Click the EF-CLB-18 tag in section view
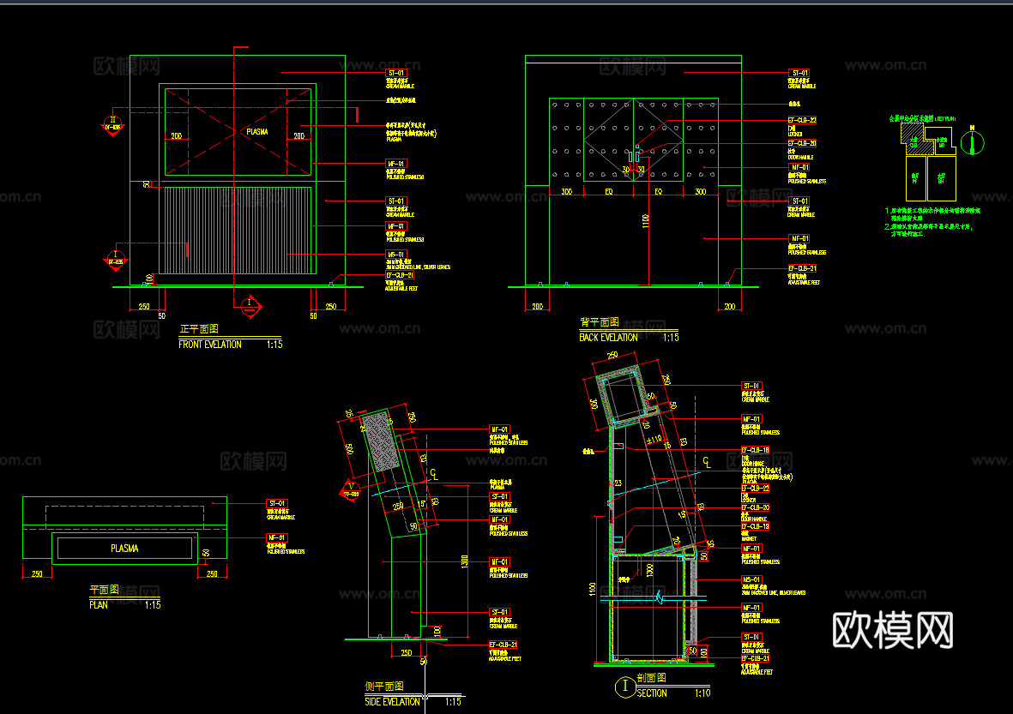This screenshot has height=714, width=1013. pos(755,450)
